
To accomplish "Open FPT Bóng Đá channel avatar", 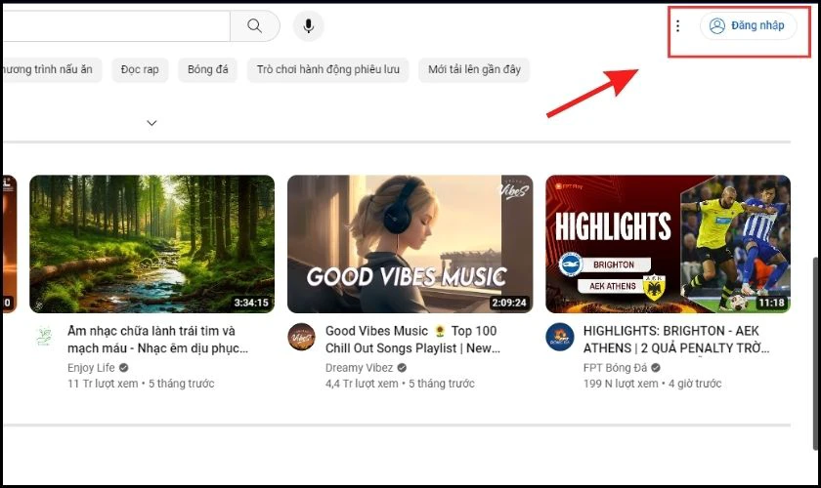I will [560, 337].
